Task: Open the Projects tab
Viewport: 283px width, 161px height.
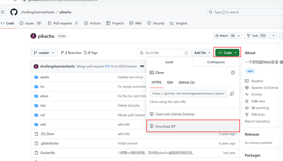Action: click(x=115, y=23)
